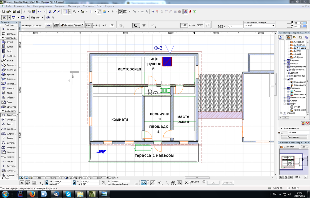Click the Undo arrow icon
310x198 pixels.
(40, 11)
